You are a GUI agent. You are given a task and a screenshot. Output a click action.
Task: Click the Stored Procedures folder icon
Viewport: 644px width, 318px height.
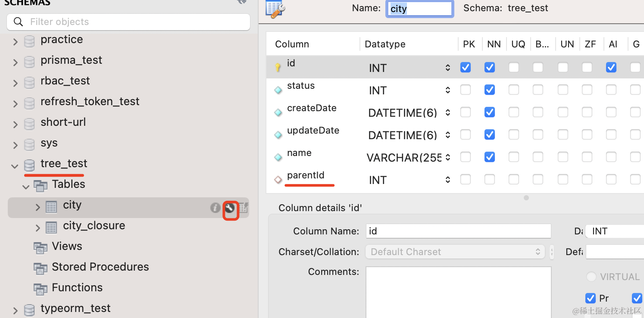[x=41, y=268]
